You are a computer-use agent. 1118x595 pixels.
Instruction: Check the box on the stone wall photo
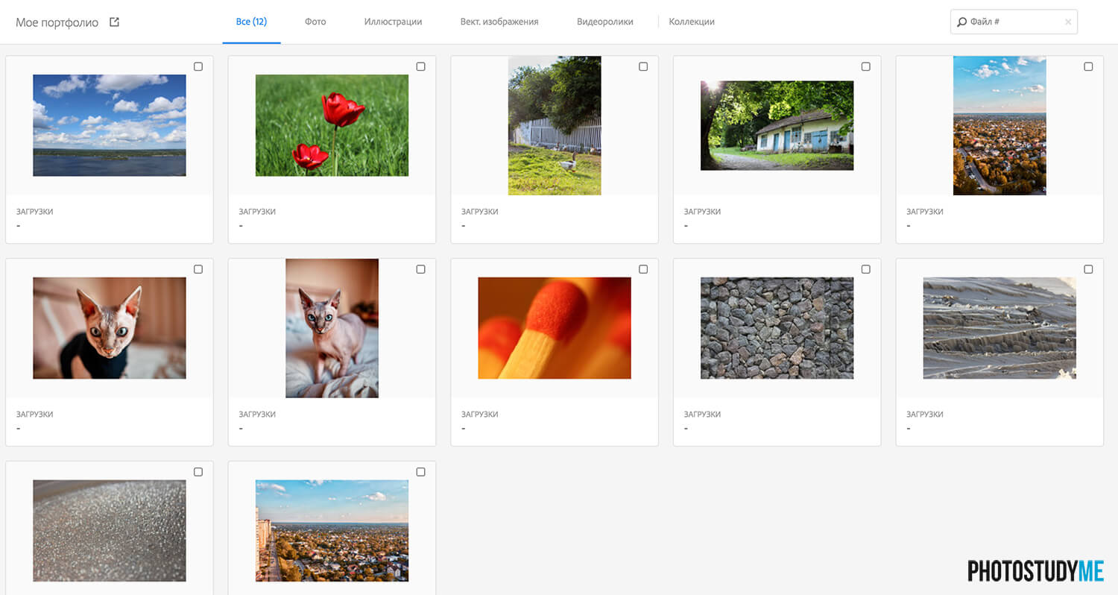865,269
